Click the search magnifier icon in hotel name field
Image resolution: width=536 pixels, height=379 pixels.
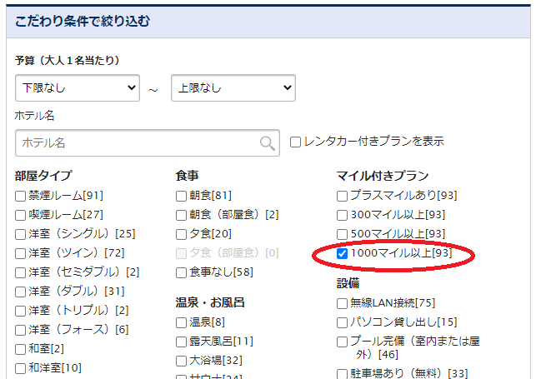pos(268,142)
